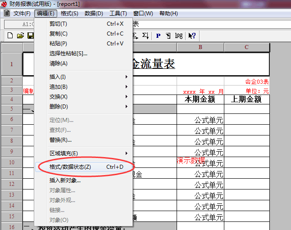Expand the 追加(B) submenu
291x230 pixels.
83,86
